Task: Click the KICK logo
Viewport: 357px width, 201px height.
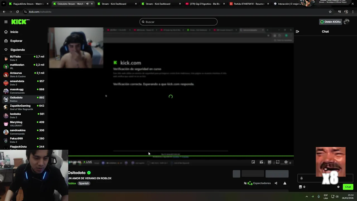Action: (x=20, y=22)
